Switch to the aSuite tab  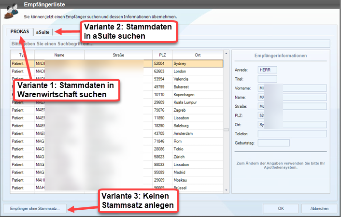(x=43, y=31)
